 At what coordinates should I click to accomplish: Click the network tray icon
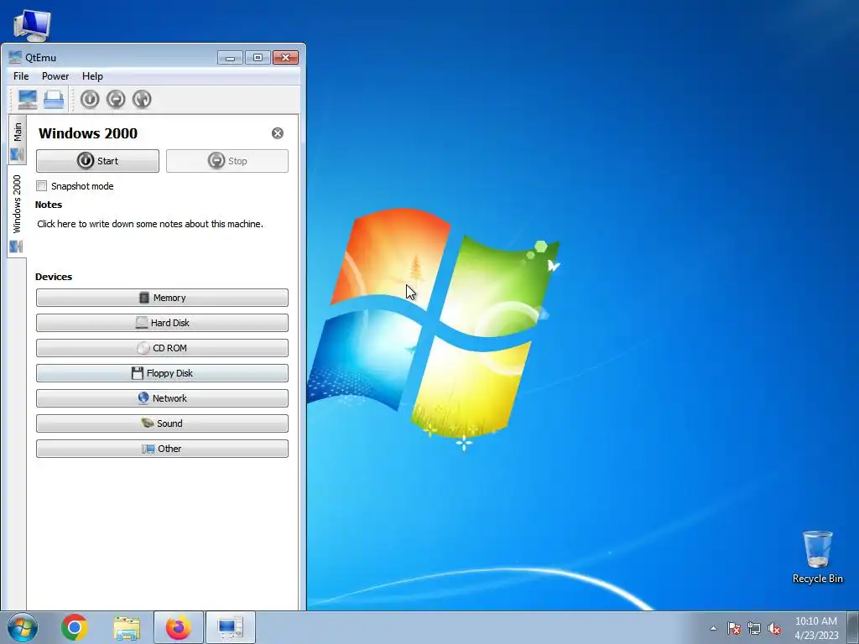pos(754,628)
